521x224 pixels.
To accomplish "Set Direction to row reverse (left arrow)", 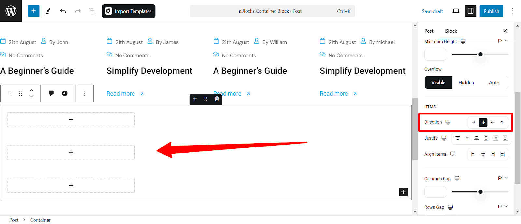I will click(x=493, y=122).
